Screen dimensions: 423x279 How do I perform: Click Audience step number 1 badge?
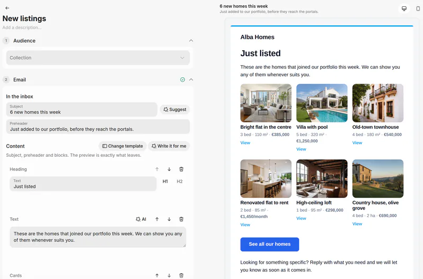6,41
